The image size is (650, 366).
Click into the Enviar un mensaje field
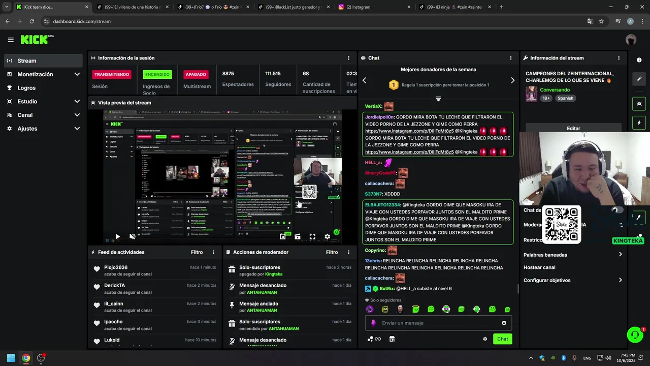[x=438, y=323]
